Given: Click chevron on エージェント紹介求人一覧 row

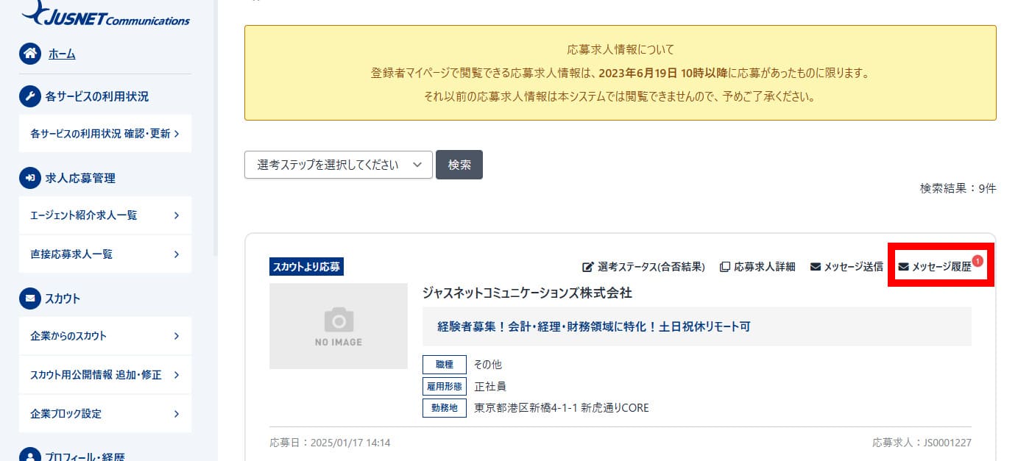Looking at the screenshot, I should pos(177,215).
